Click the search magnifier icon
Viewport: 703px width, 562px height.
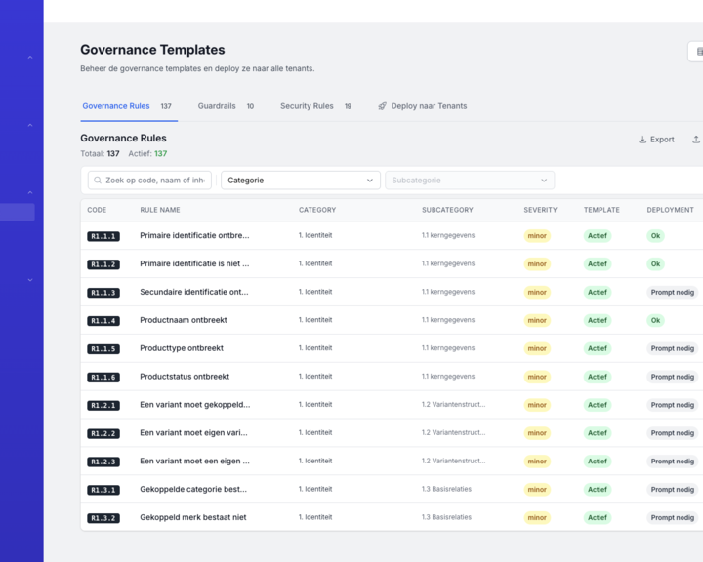[98, 181]
